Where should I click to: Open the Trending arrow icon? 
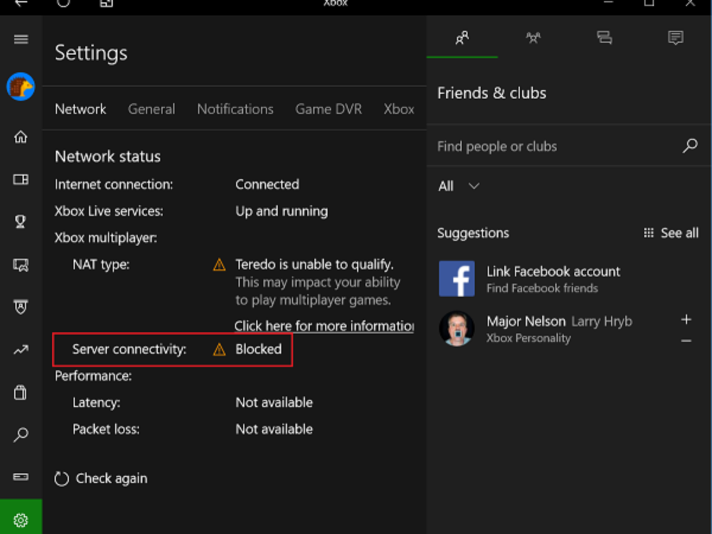click(21, 350)
